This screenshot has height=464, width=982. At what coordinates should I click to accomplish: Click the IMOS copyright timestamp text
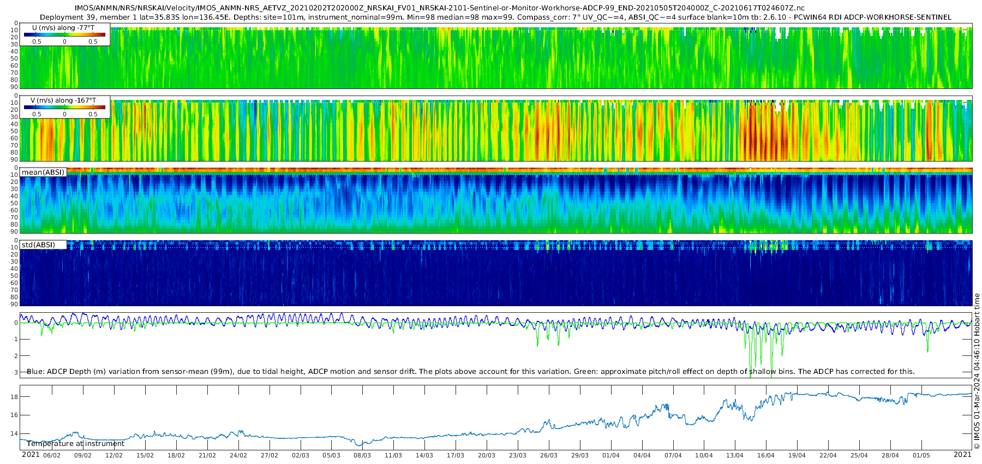point(977,371)
